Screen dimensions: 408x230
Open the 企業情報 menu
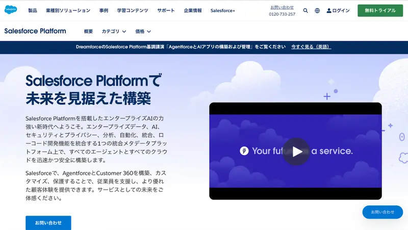193,11
